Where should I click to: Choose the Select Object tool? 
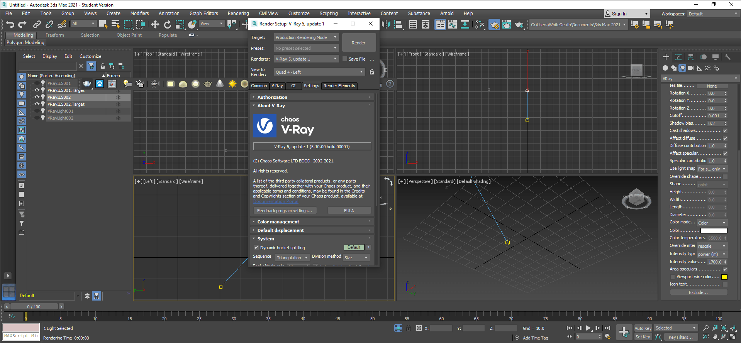point(103,24)
